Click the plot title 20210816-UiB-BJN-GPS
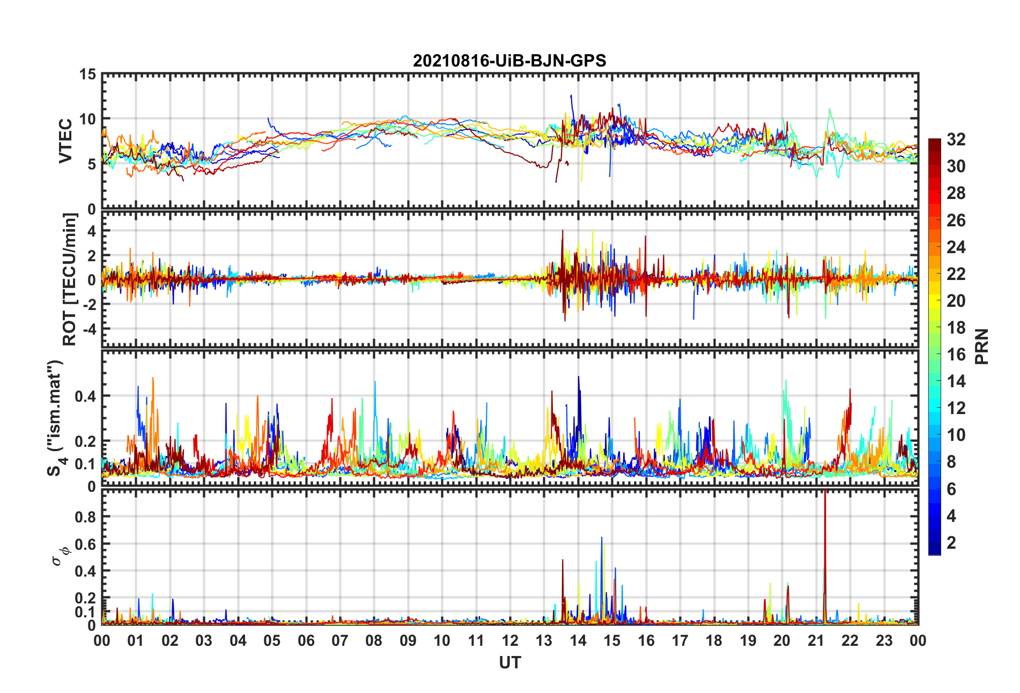The width and height of the screenshot is (1020, 693). tap(509, 61)
